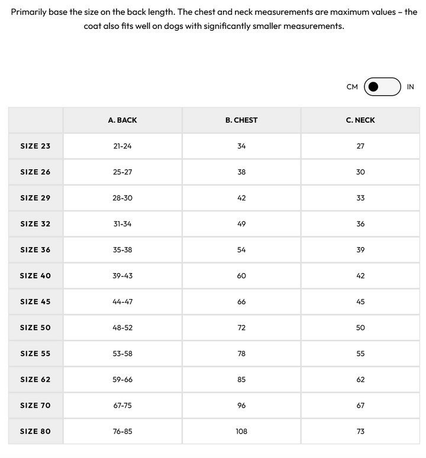Select the SIZE 36 row label

coord(35,250)
